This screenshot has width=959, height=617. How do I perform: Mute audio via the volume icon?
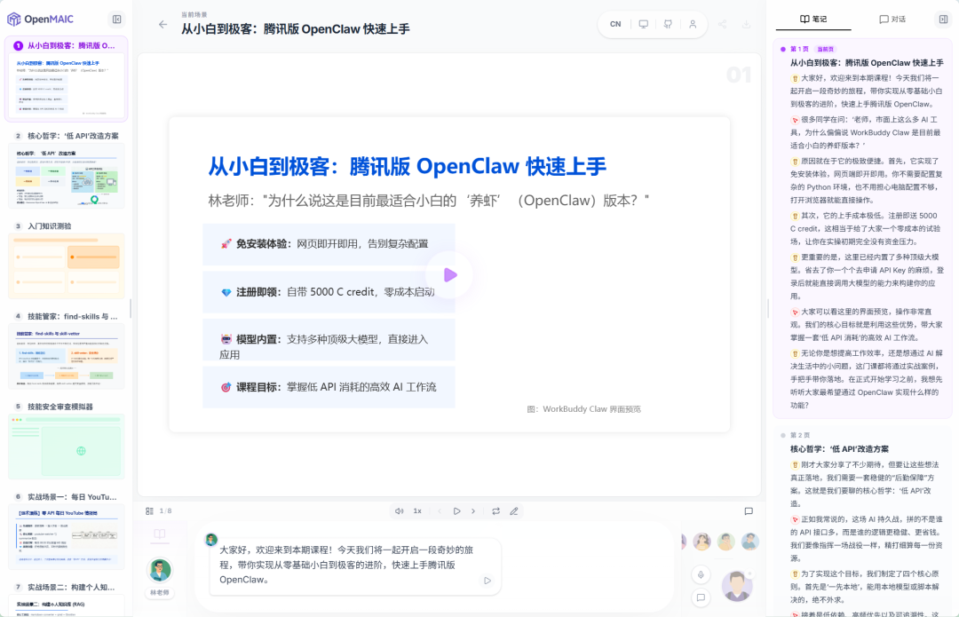tap(400, 510)
